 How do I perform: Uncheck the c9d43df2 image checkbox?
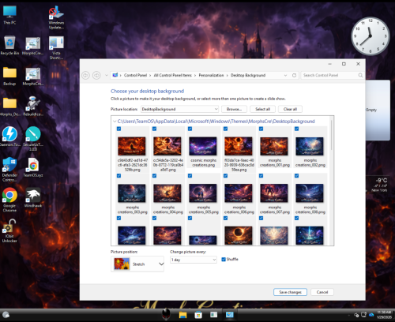pyautogui.click(x=118, y=129)
